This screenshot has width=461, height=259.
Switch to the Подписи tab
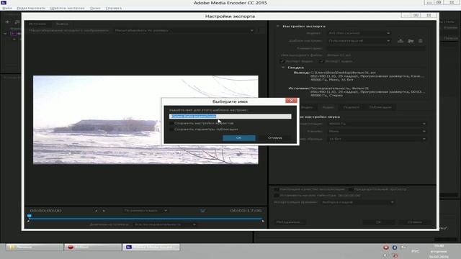click(351, 107)
